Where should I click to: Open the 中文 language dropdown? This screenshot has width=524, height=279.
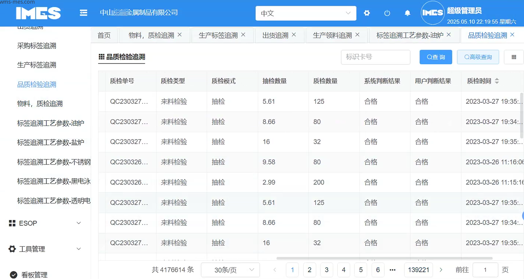pyautogui.click(x=306, y=13)
